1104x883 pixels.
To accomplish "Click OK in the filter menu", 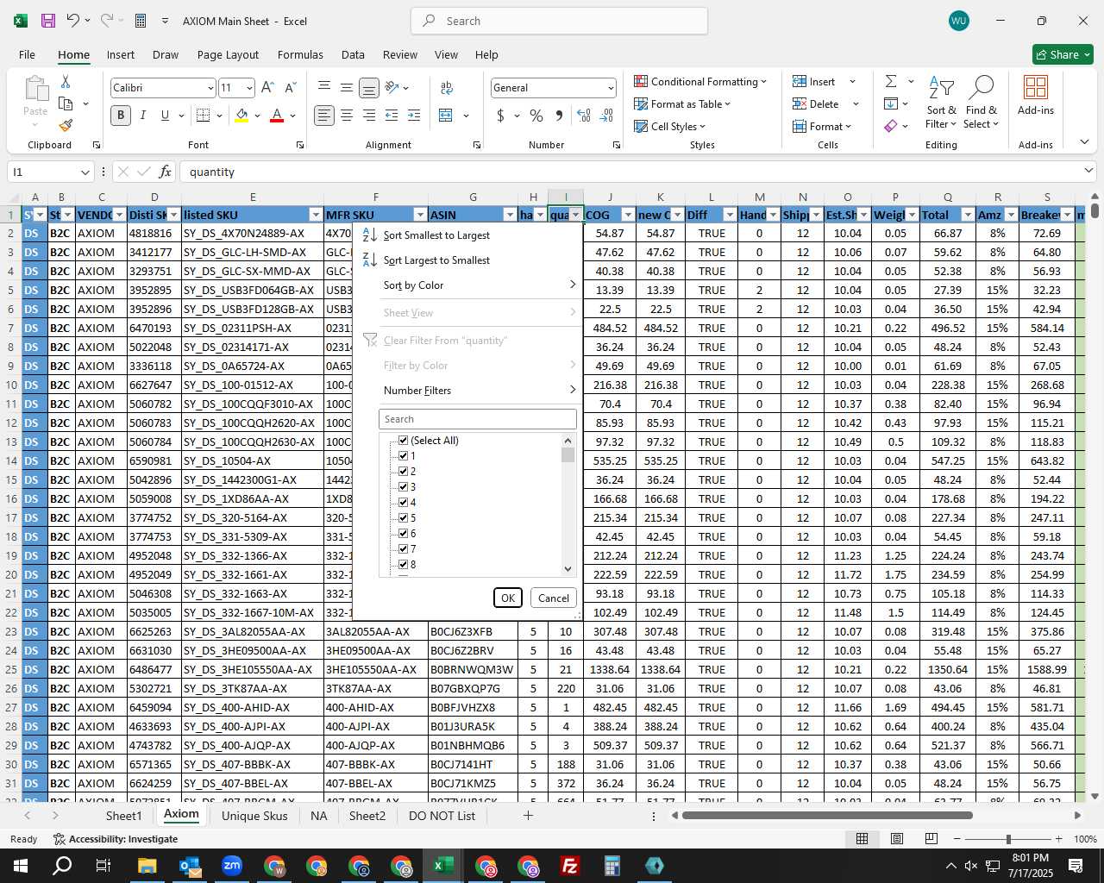I will 508,598.
